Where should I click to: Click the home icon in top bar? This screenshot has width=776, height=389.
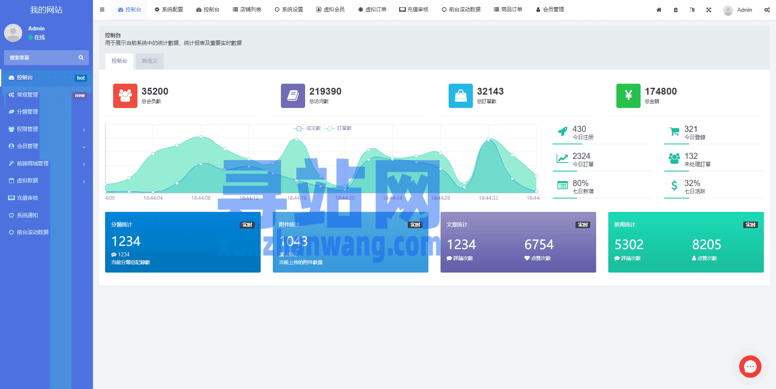coord(659,10)
